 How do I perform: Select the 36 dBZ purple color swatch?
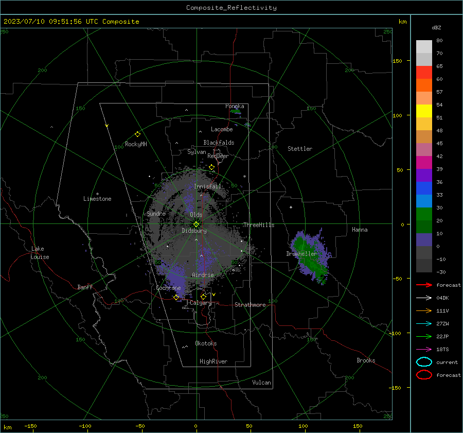424,176
